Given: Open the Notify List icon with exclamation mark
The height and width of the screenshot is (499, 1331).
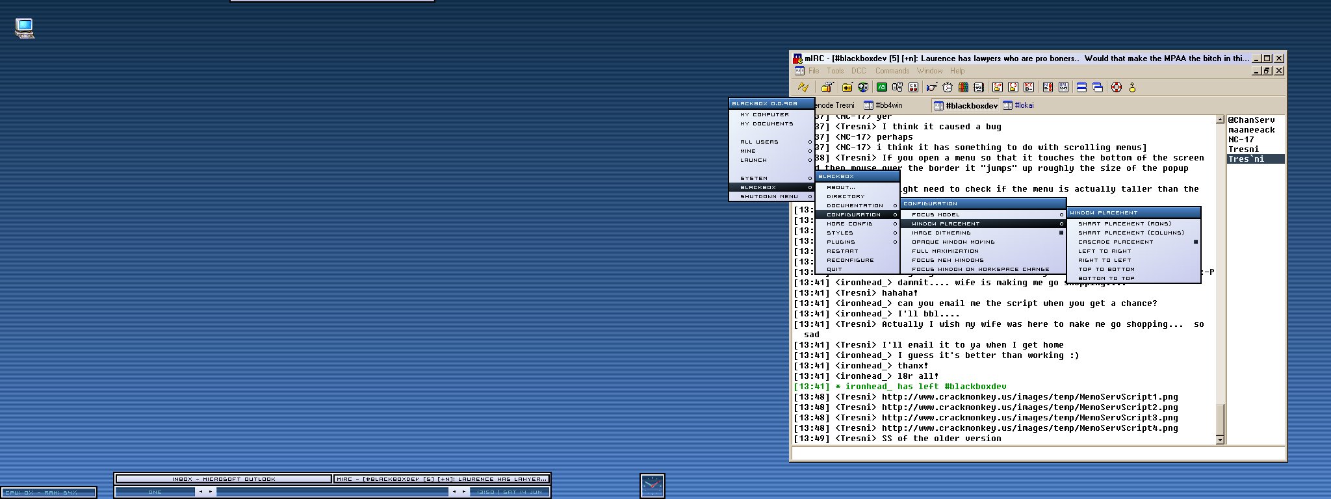Looking at the screenshot, I should 1048,87.
